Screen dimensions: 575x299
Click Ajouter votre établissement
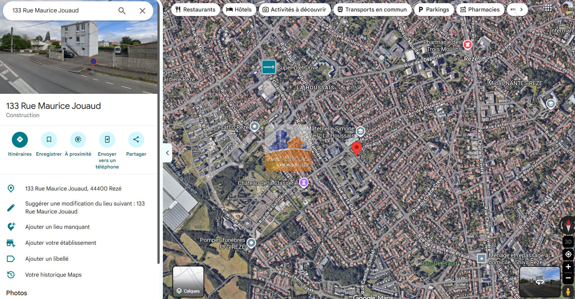[61, 243]
